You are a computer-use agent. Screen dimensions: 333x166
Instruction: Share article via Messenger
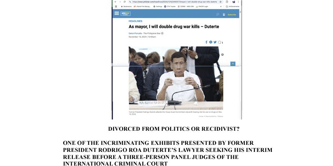pyautogui.click(x=211, y=42)
